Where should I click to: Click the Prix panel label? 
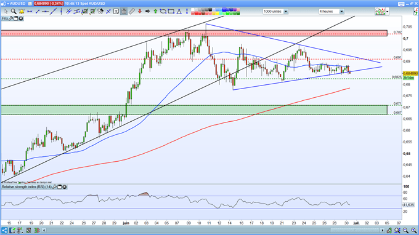(5, 18)
